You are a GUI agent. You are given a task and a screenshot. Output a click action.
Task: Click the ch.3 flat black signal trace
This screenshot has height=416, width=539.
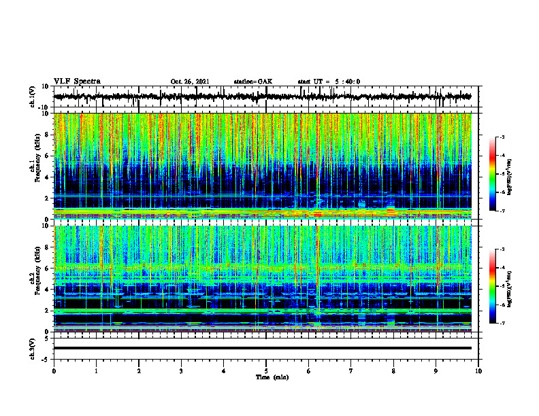(x=263, y=348)
